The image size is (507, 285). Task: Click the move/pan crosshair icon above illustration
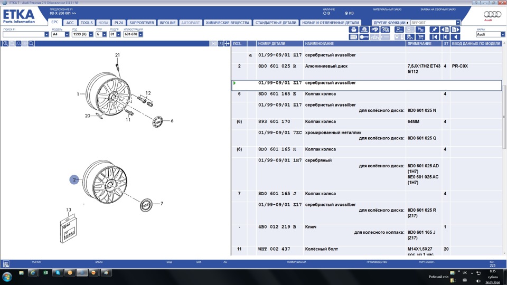click(227, 43)
